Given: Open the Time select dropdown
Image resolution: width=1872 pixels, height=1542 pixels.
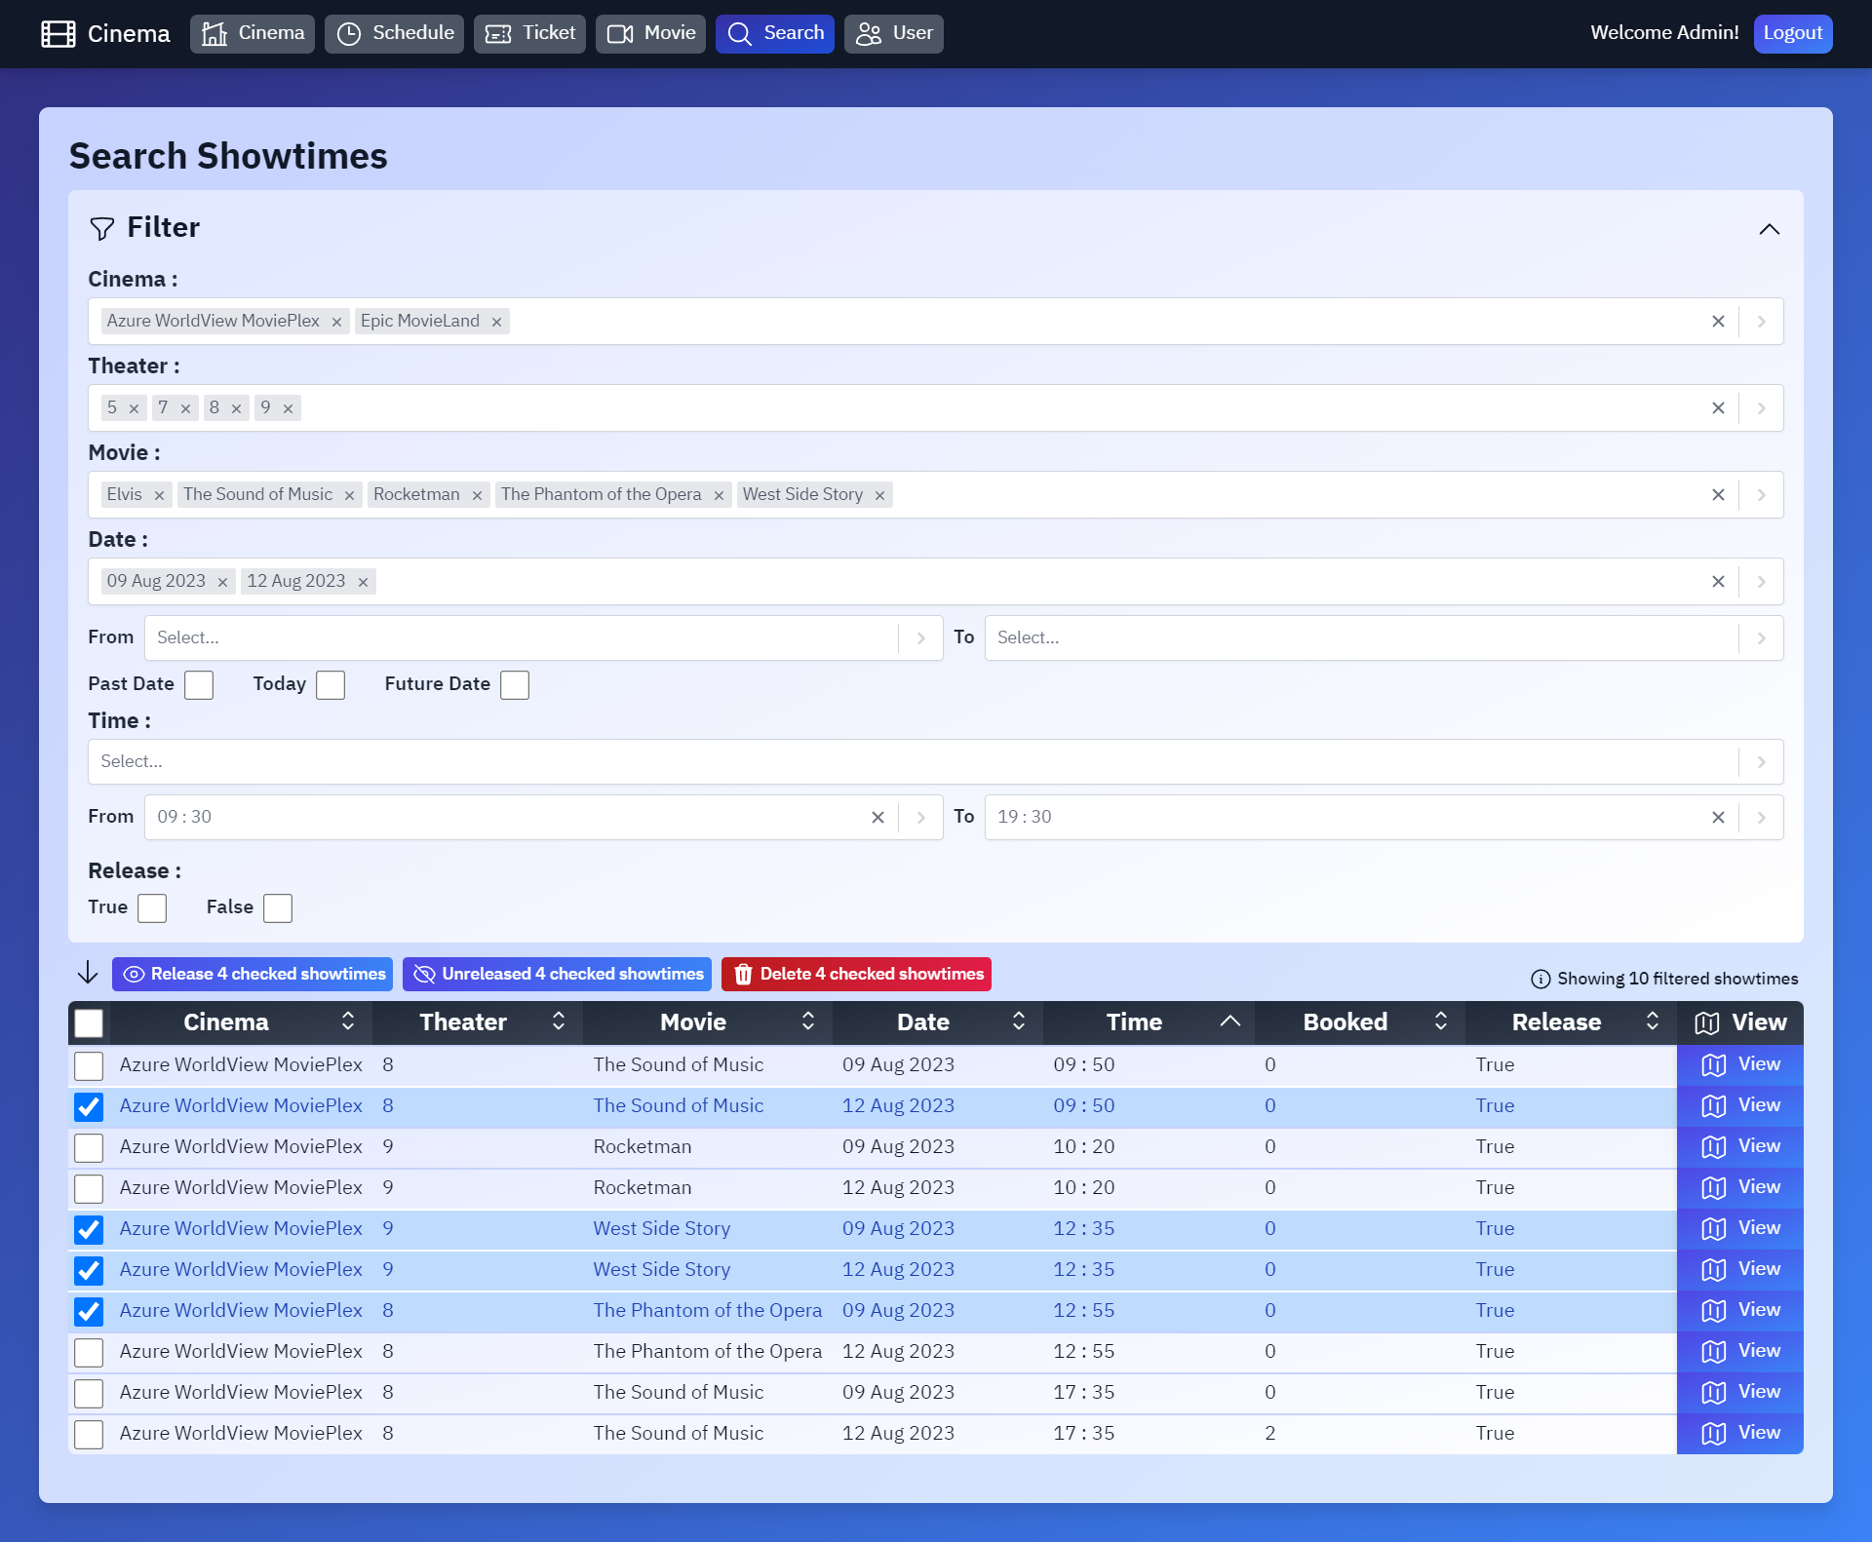Looking at the screenshot, I should point(935,762).
